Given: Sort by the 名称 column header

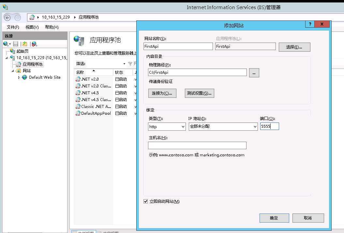Looking at the screenshot, I should [94, 72].
